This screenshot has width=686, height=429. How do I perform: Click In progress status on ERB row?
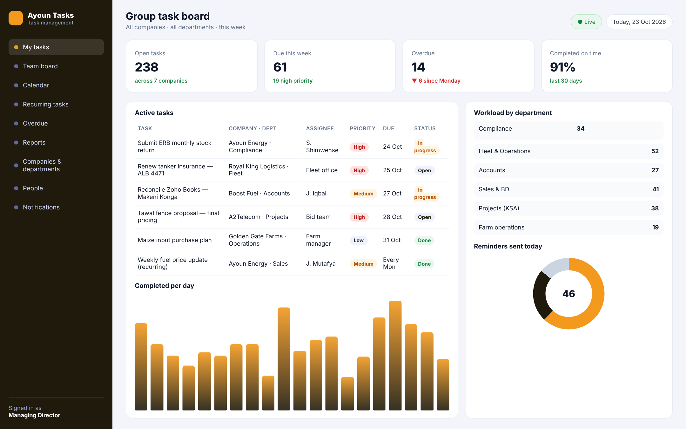pyautogui.click(x=427, y=147)
